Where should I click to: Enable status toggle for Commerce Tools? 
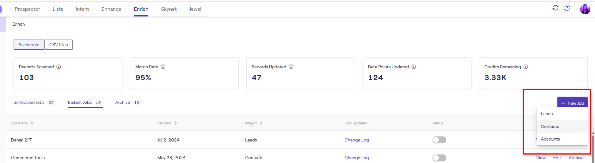[x=439, y=158]
